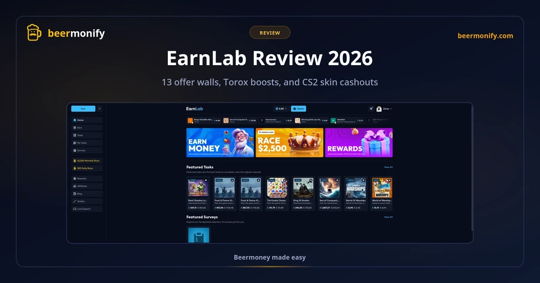Open Surveys from the sidebar

[87, 150]
